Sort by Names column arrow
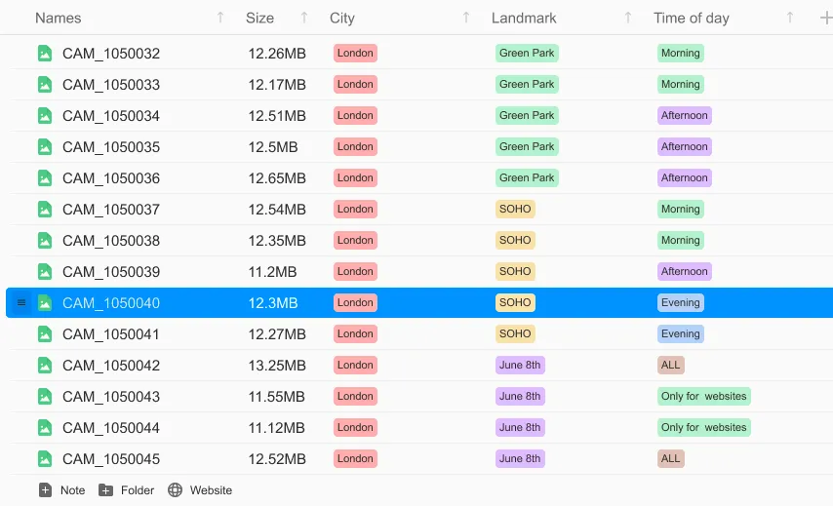 220,18
